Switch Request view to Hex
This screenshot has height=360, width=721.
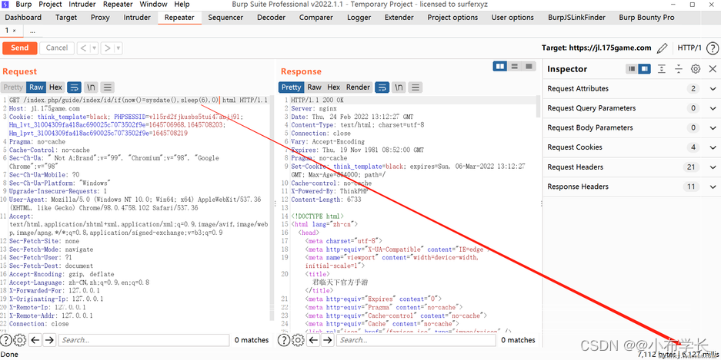(x=55, y=88)
